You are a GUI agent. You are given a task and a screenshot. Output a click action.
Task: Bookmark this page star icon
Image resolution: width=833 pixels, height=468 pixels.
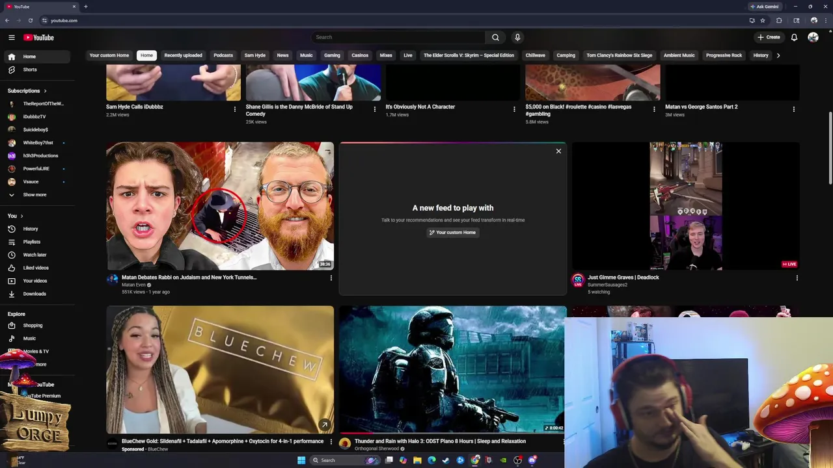click(763, 20)
